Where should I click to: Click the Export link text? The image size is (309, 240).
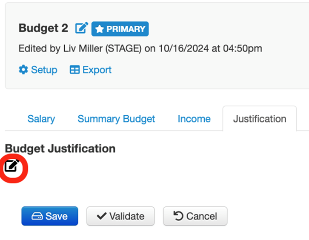[x=97, y=70]
